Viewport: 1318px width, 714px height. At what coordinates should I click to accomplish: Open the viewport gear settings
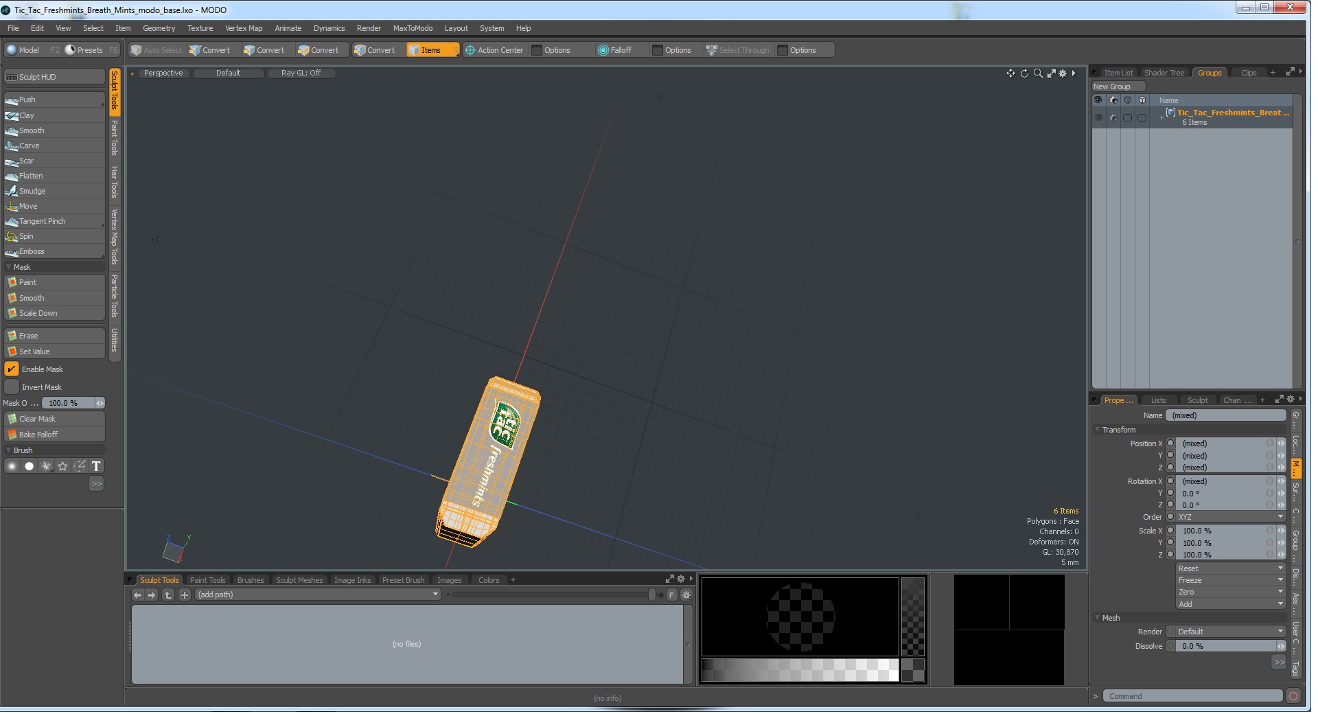click(x=1063, y=73)
